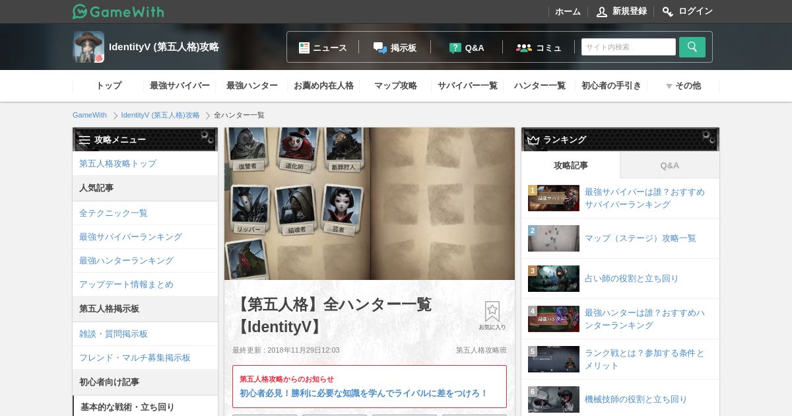
Task: Switch to the Q&A ranking tab
Action: coord(670,165)
